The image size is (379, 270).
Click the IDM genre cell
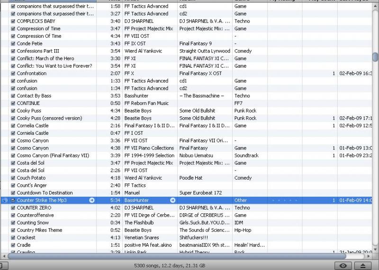tap(239, 223)
